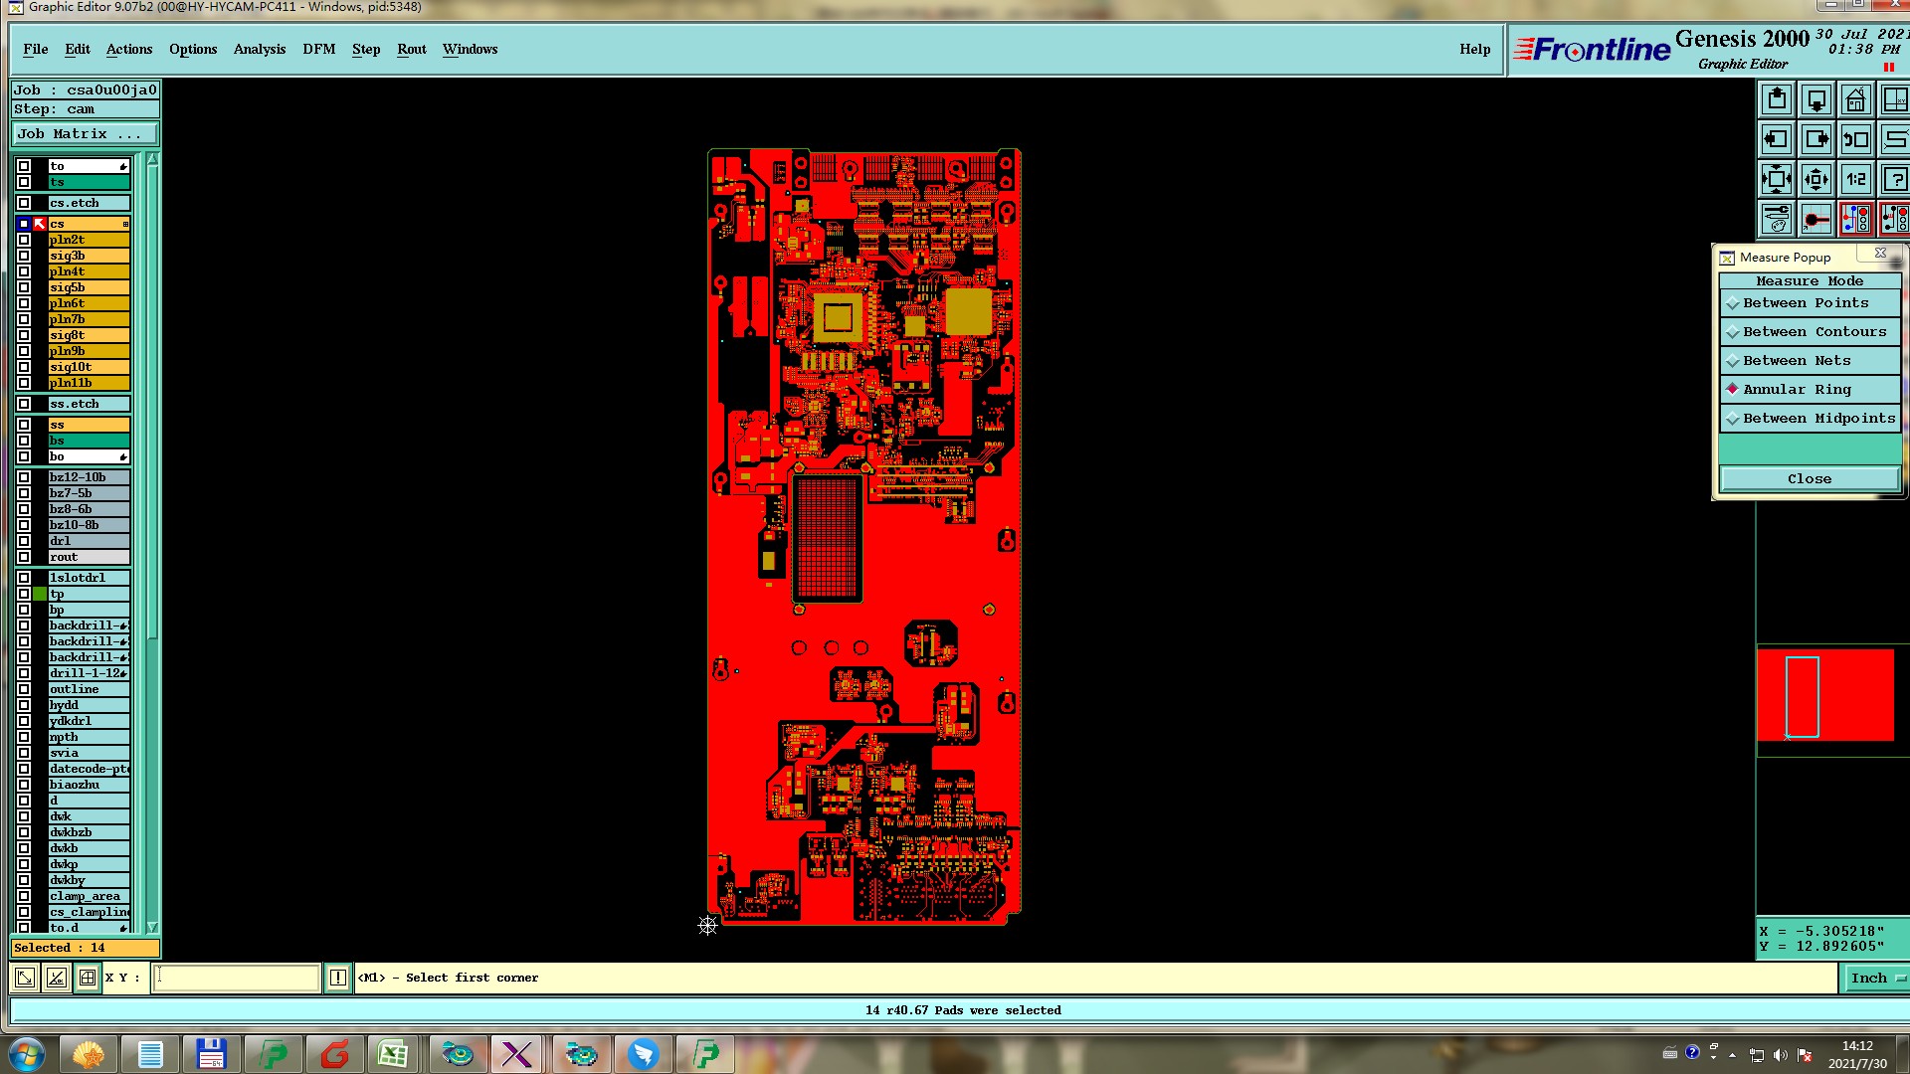Toggle the pln2t layer checkbox
1910x1074 pixels.
(24, 240)
